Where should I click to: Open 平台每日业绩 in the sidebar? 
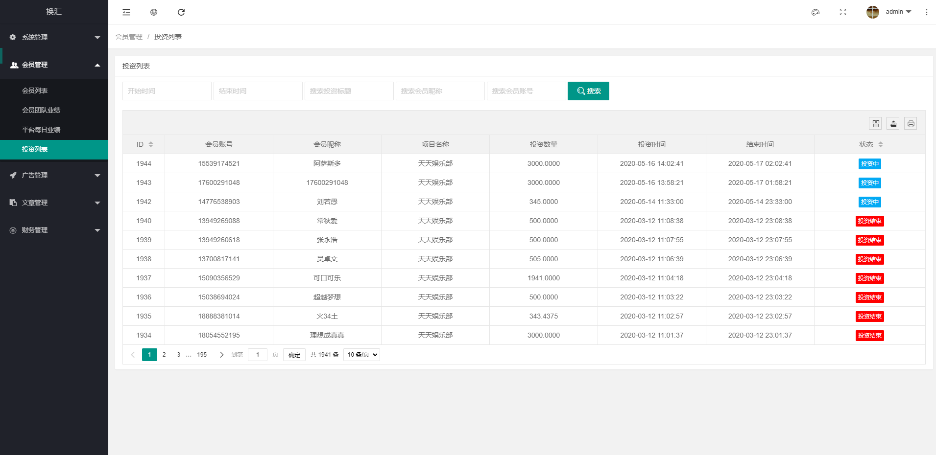pos(41,130)
